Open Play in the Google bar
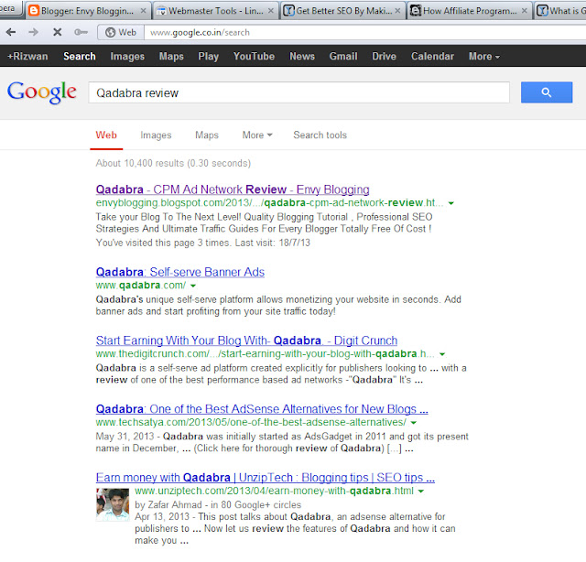Viewport: 586px width, 562px height. point(209,57)
